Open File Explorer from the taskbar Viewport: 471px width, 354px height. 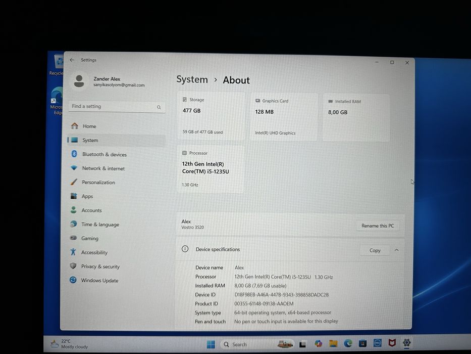[333, 343]
